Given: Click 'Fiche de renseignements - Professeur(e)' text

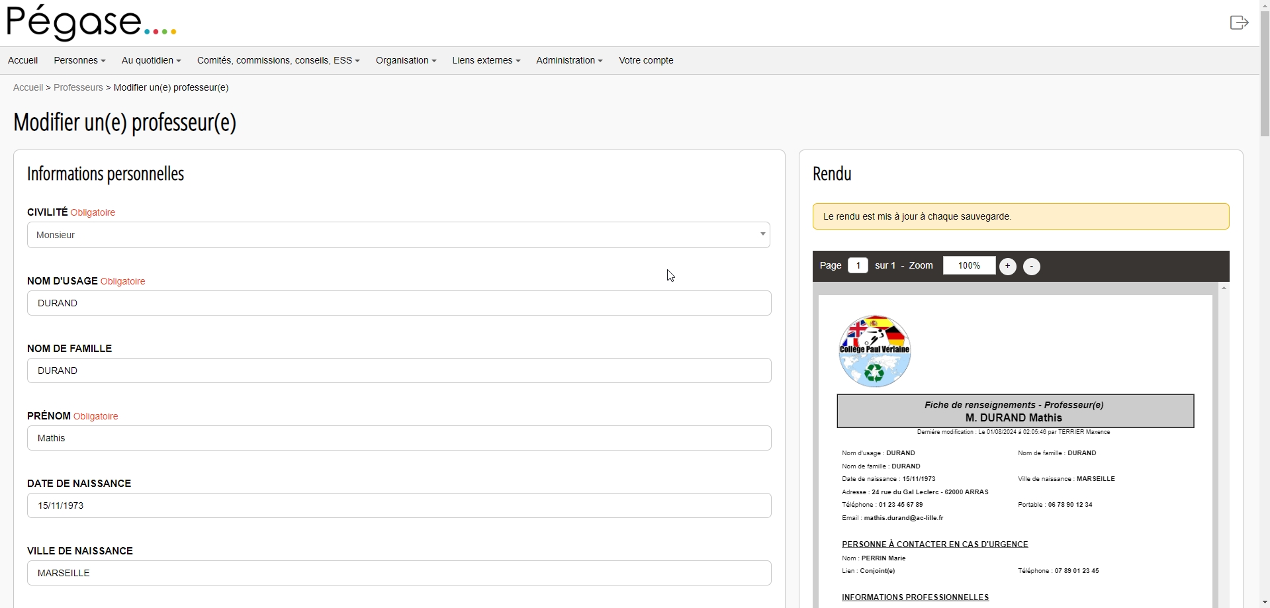Looking at the screenshot, I should (1014, 405).
